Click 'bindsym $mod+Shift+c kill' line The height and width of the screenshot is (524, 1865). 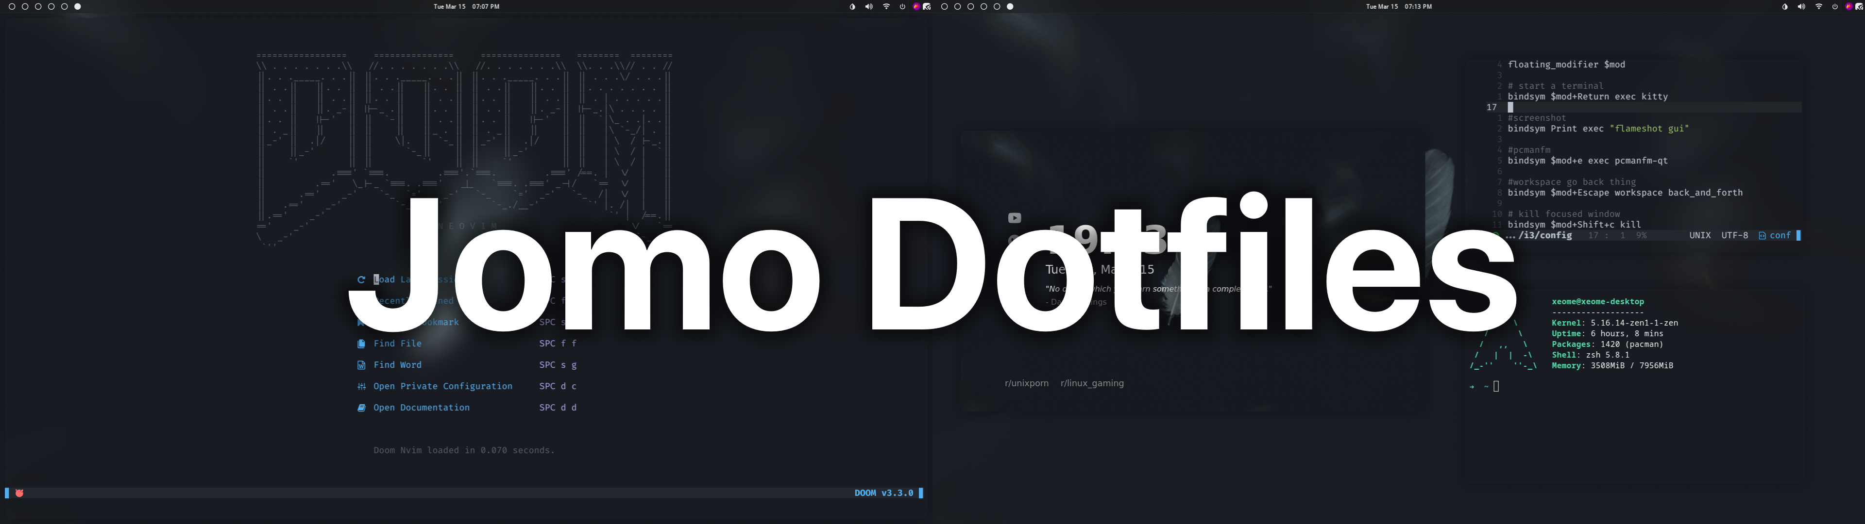(x=1575, y=224)
